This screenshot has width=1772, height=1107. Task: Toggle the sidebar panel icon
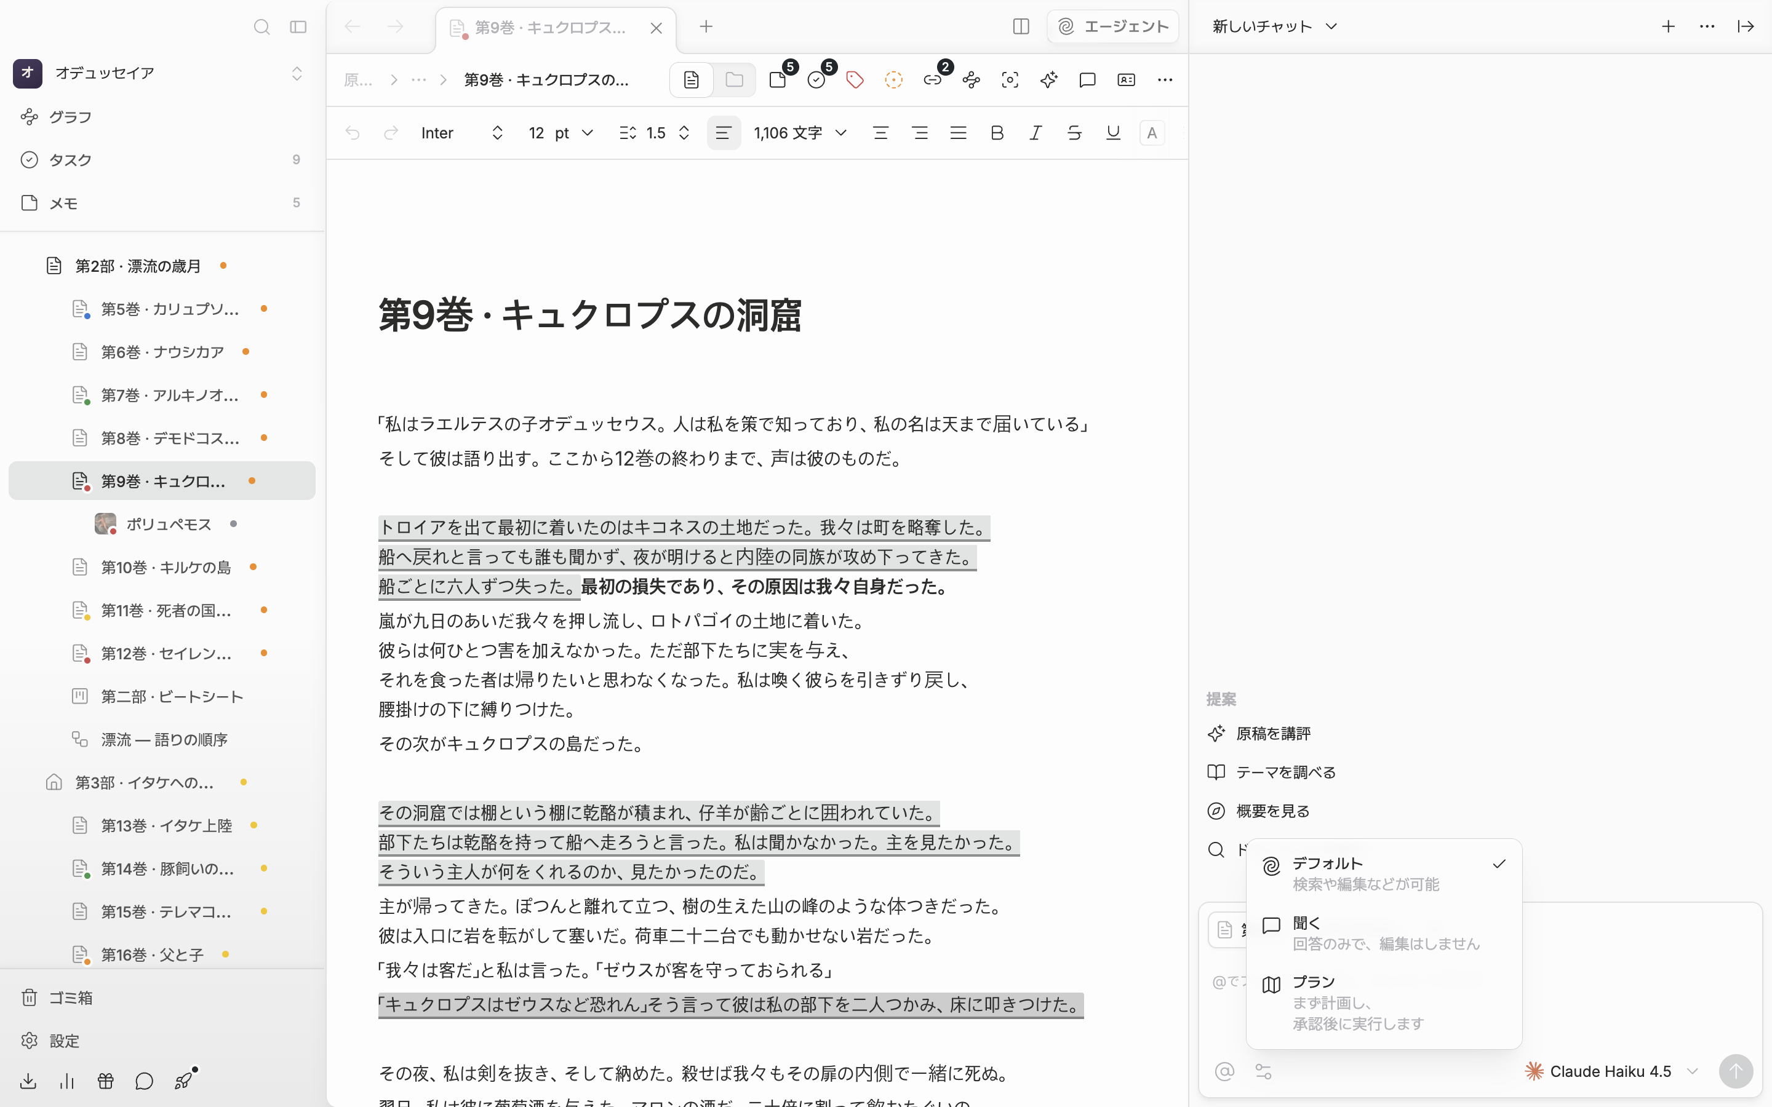click(298, 27)
